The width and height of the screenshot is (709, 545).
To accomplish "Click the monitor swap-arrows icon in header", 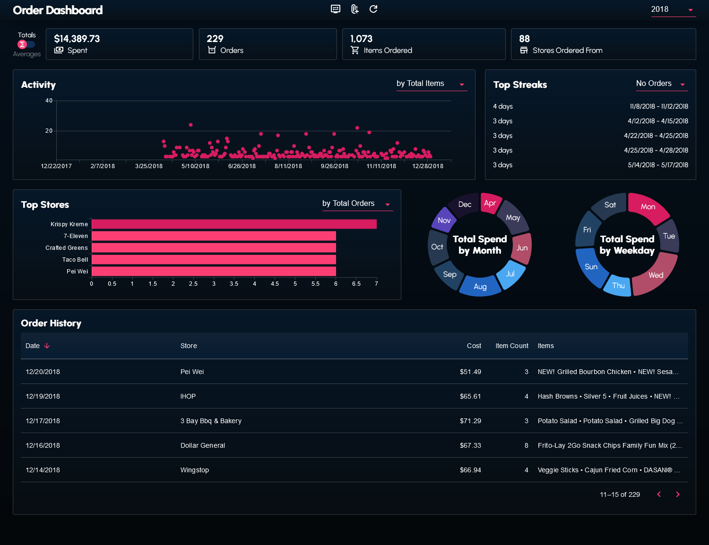I will (x=336, y=9).
